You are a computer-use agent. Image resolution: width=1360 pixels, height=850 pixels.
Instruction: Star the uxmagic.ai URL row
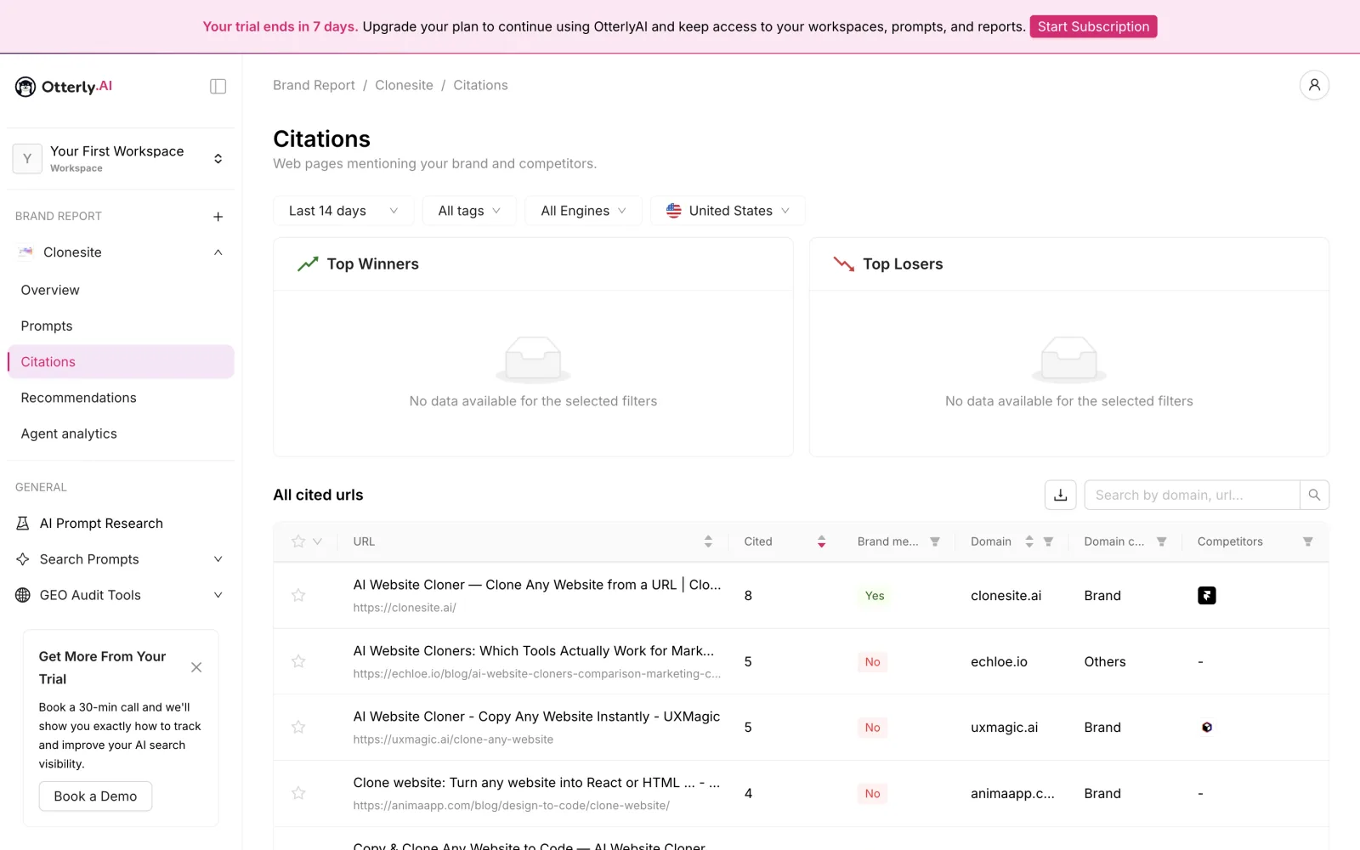click(298, 728)
